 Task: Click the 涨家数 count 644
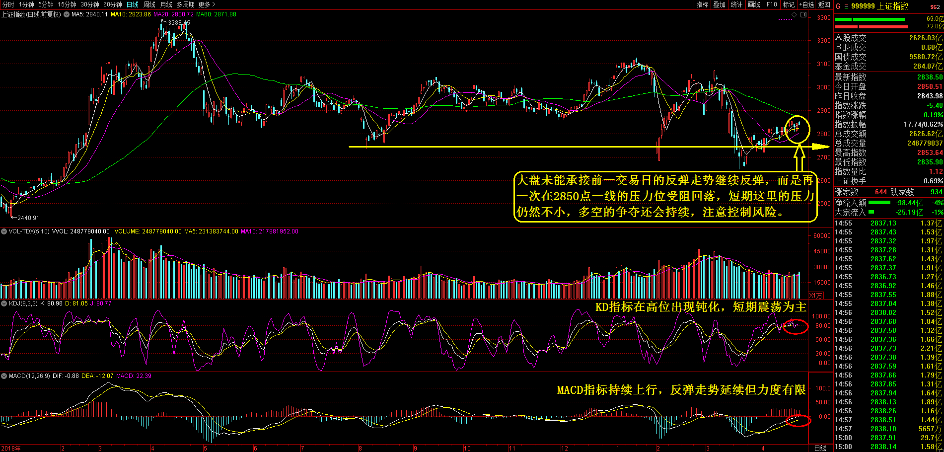pyautogui.click(x=881, y=192)
